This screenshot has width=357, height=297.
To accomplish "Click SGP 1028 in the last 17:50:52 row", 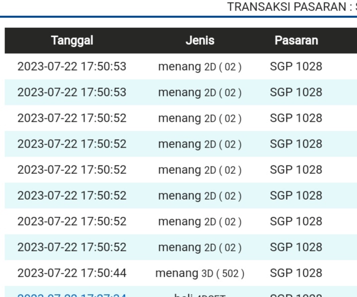I will pyautogui.click(x=296, y=247).
